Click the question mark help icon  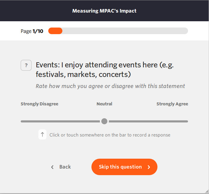[26, 65]
